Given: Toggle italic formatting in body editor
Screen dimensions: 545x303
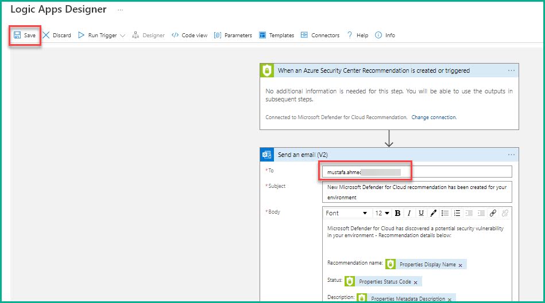Looking at the screenshot, I should (x=409, y=213).
